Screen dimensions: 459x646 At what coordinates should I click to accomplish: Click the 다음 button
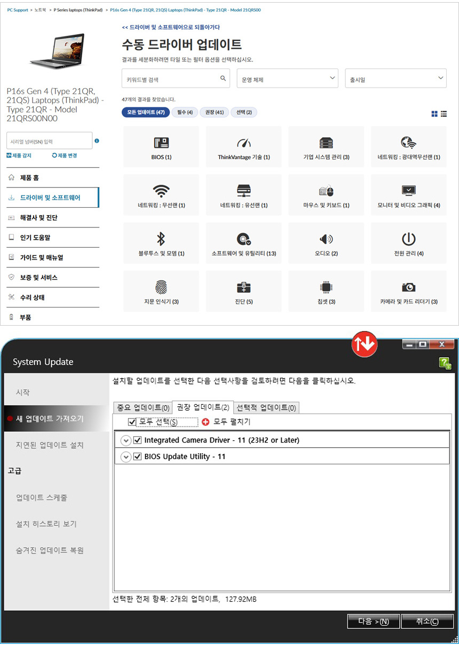coord(373,621)
